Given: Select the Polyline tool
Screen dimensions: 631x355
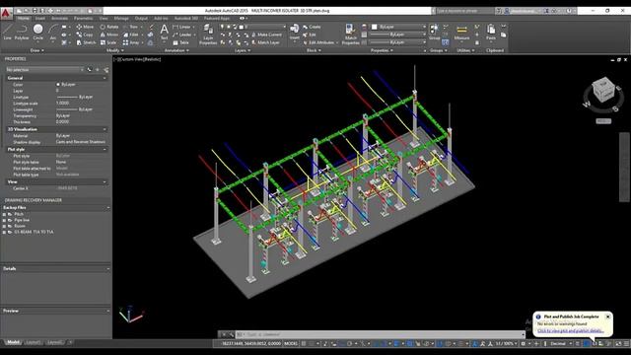Looking at the screenshot, I should [x=22, y=32].
